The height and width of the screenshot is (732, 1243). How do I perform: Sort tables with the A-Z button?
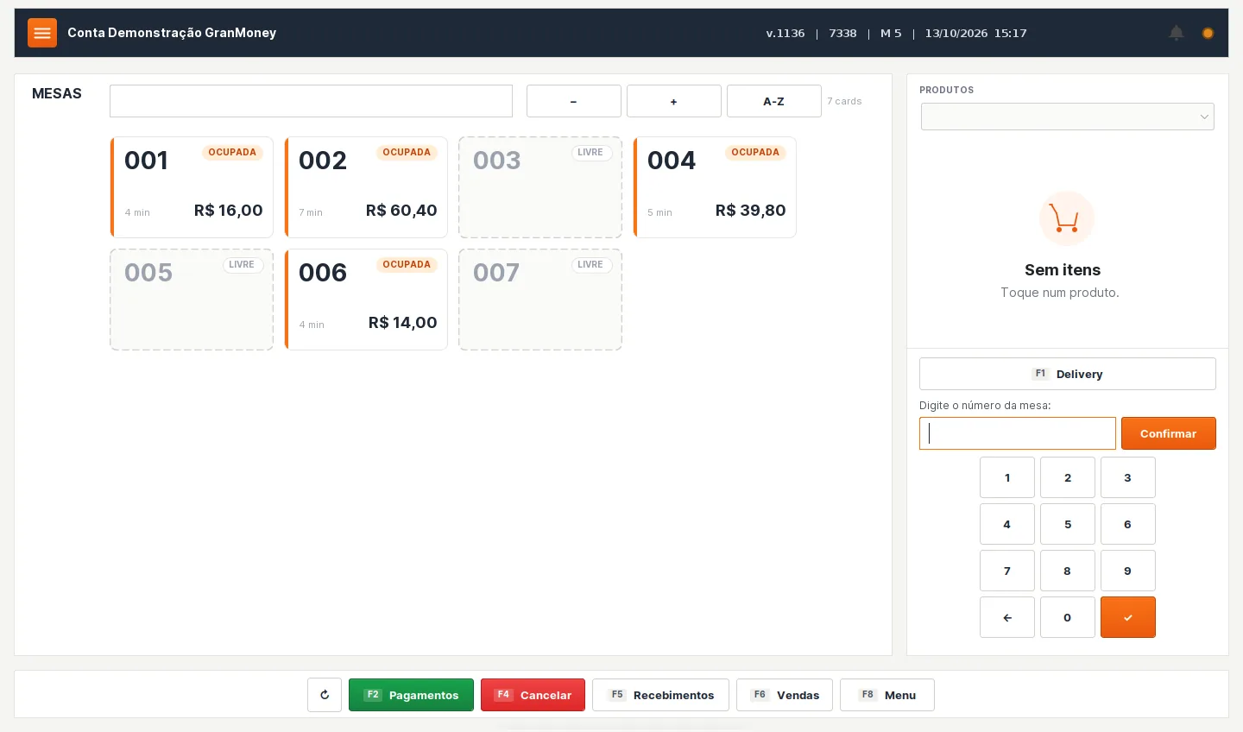pos(774,101)
